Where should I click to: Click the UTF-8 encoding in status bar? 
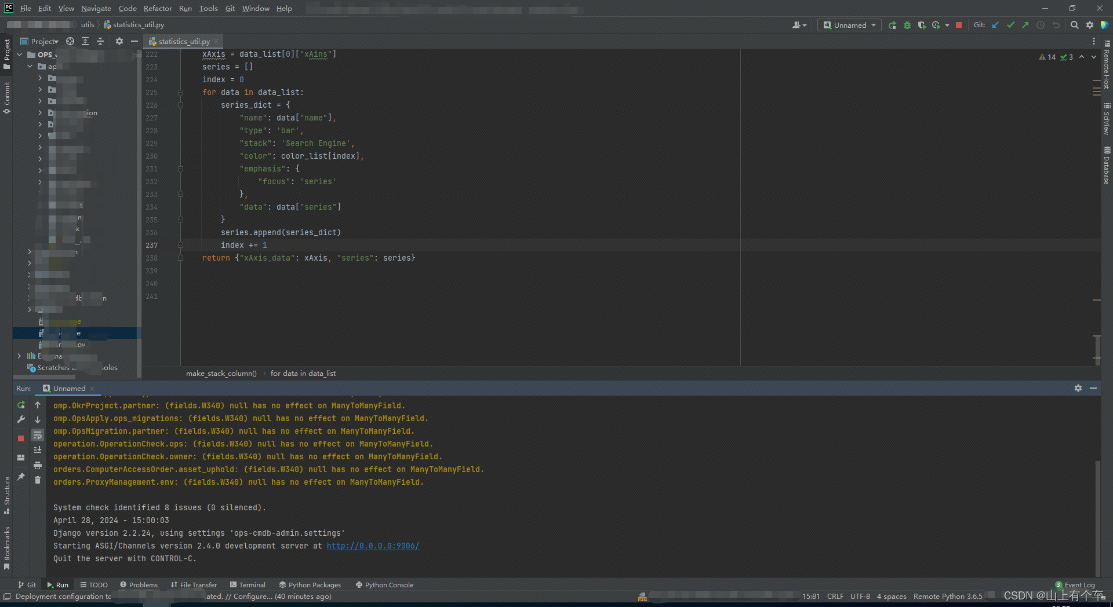click(860, 596)
